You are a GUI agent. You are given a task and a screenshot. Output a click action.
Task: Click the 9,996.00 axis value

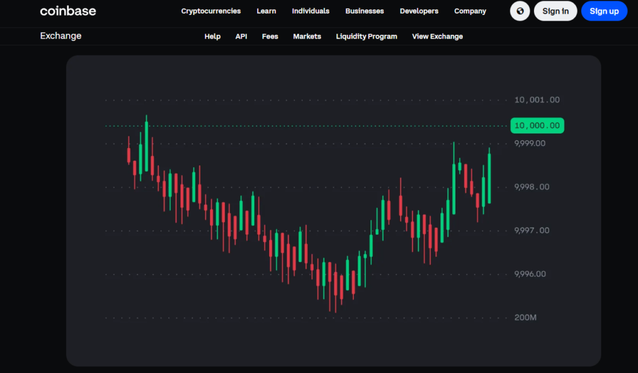[530, 274]
